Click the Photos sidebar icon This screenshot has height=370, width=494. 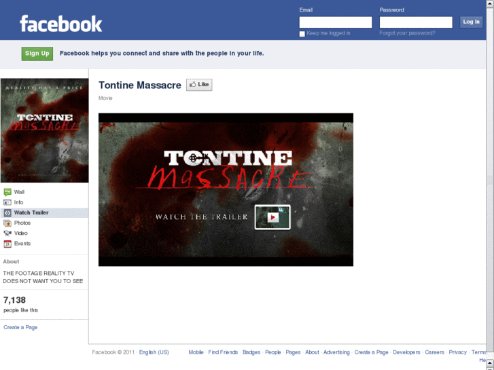click(x=7, y=223)
